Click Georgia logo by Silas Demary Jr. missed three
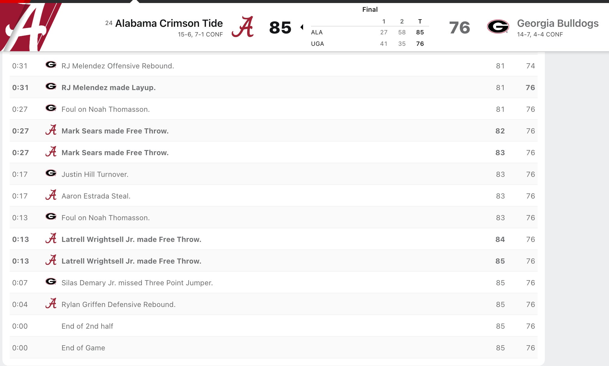 [x=51, y=282]
